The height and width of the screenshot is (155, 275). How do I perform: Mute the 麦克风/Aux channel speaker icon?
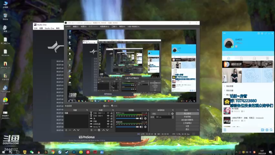click(141, 118)
